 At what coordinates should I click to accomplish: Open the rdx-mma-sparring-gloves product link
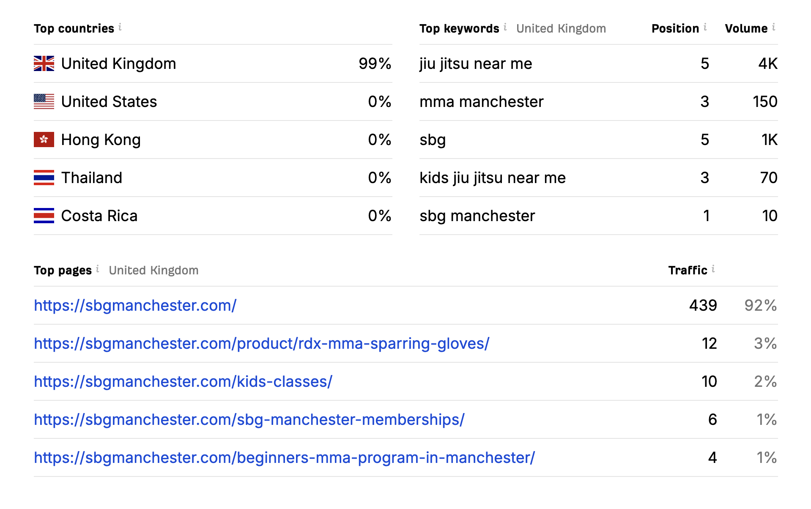pyautogui.click(x=261, y=344)
